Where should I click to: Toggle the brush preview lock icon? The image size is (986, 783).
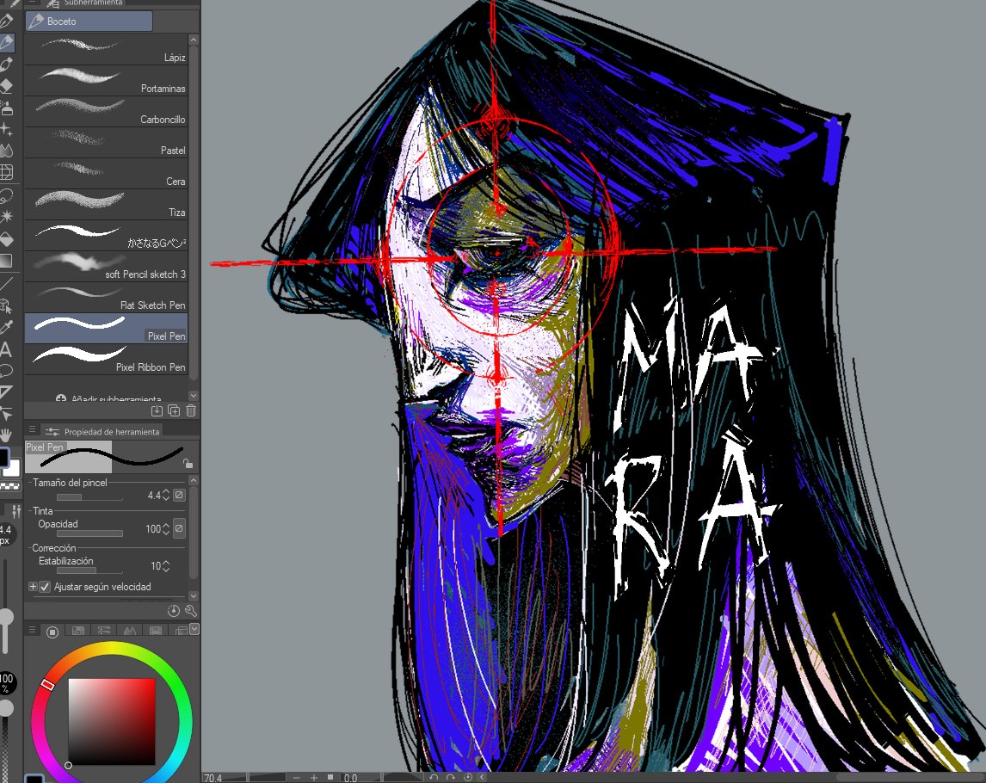188,464
